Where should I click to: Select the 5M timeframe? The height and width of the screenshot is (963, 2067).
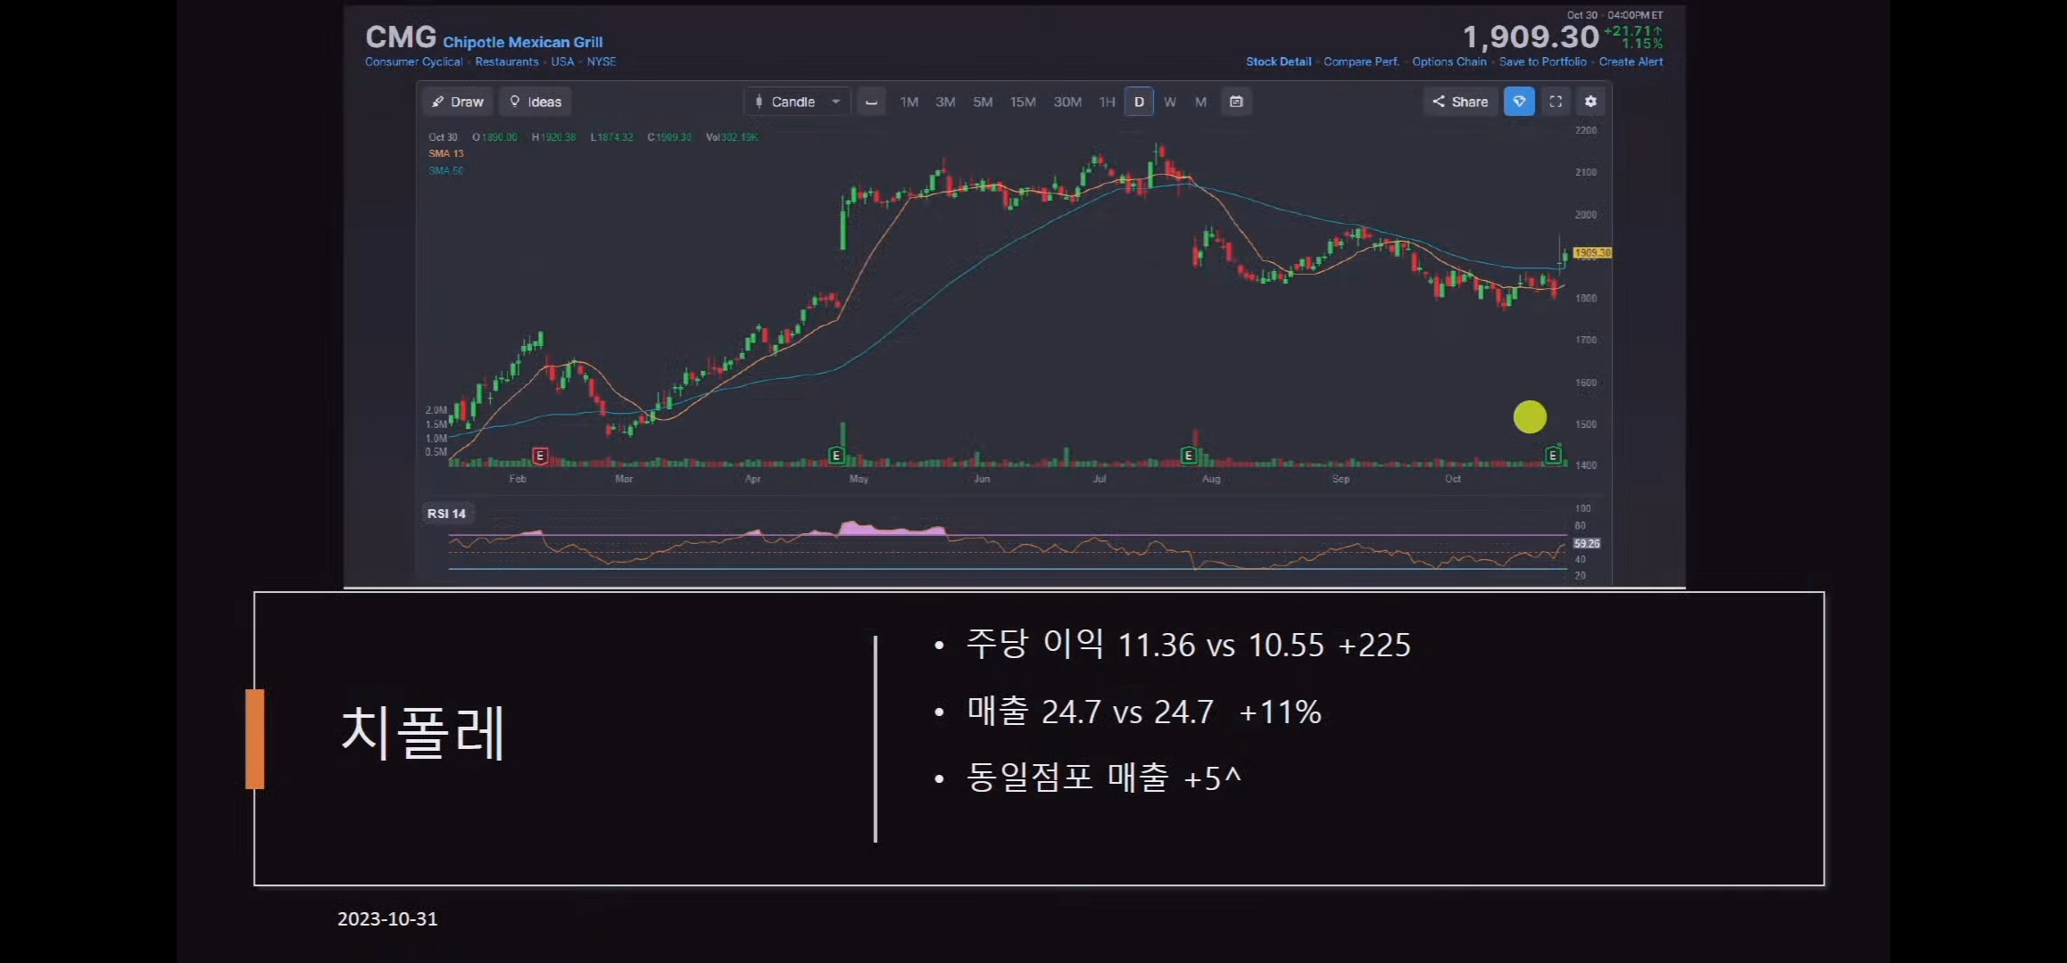[x=983, y=102]
